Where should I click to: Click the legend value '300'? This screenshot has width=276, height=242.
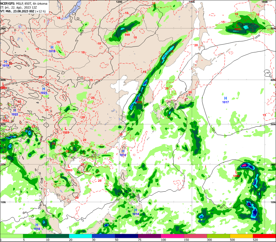click(x=209, y=240)
